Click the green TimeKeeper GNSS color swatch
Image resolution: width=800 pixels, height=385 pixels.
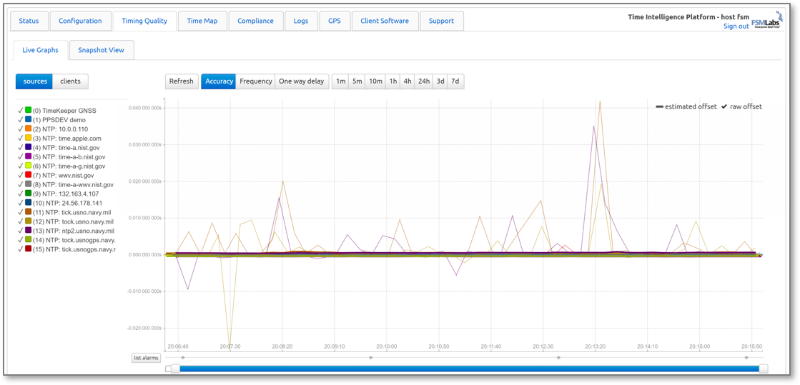point(29,110)
